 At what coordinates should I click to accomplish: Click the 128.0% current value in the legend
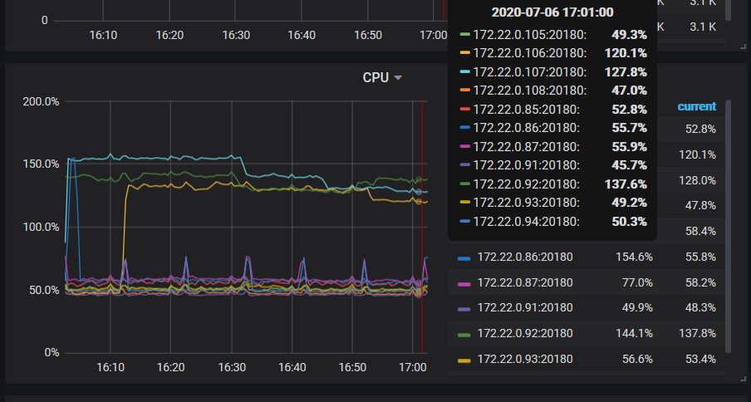[x=697, y=180]
